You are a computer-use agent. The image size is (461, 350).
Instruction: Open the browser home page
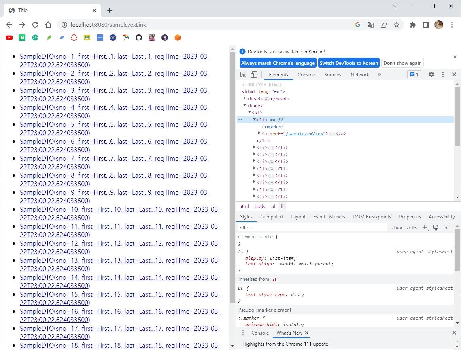click(48, 25)
